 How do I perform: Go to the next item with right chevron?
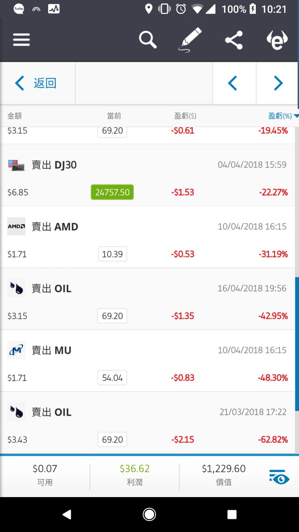pos(278,83)
